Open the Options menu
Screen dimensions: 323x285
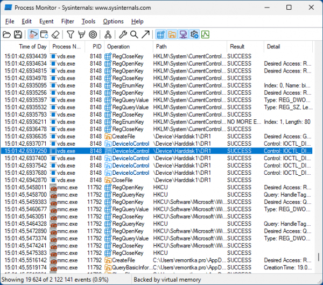point(113,22)
